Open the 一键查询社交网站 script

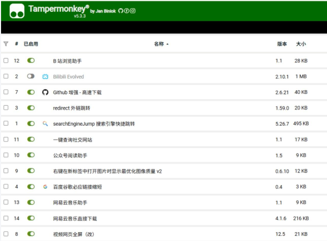(x=73, y=140)
